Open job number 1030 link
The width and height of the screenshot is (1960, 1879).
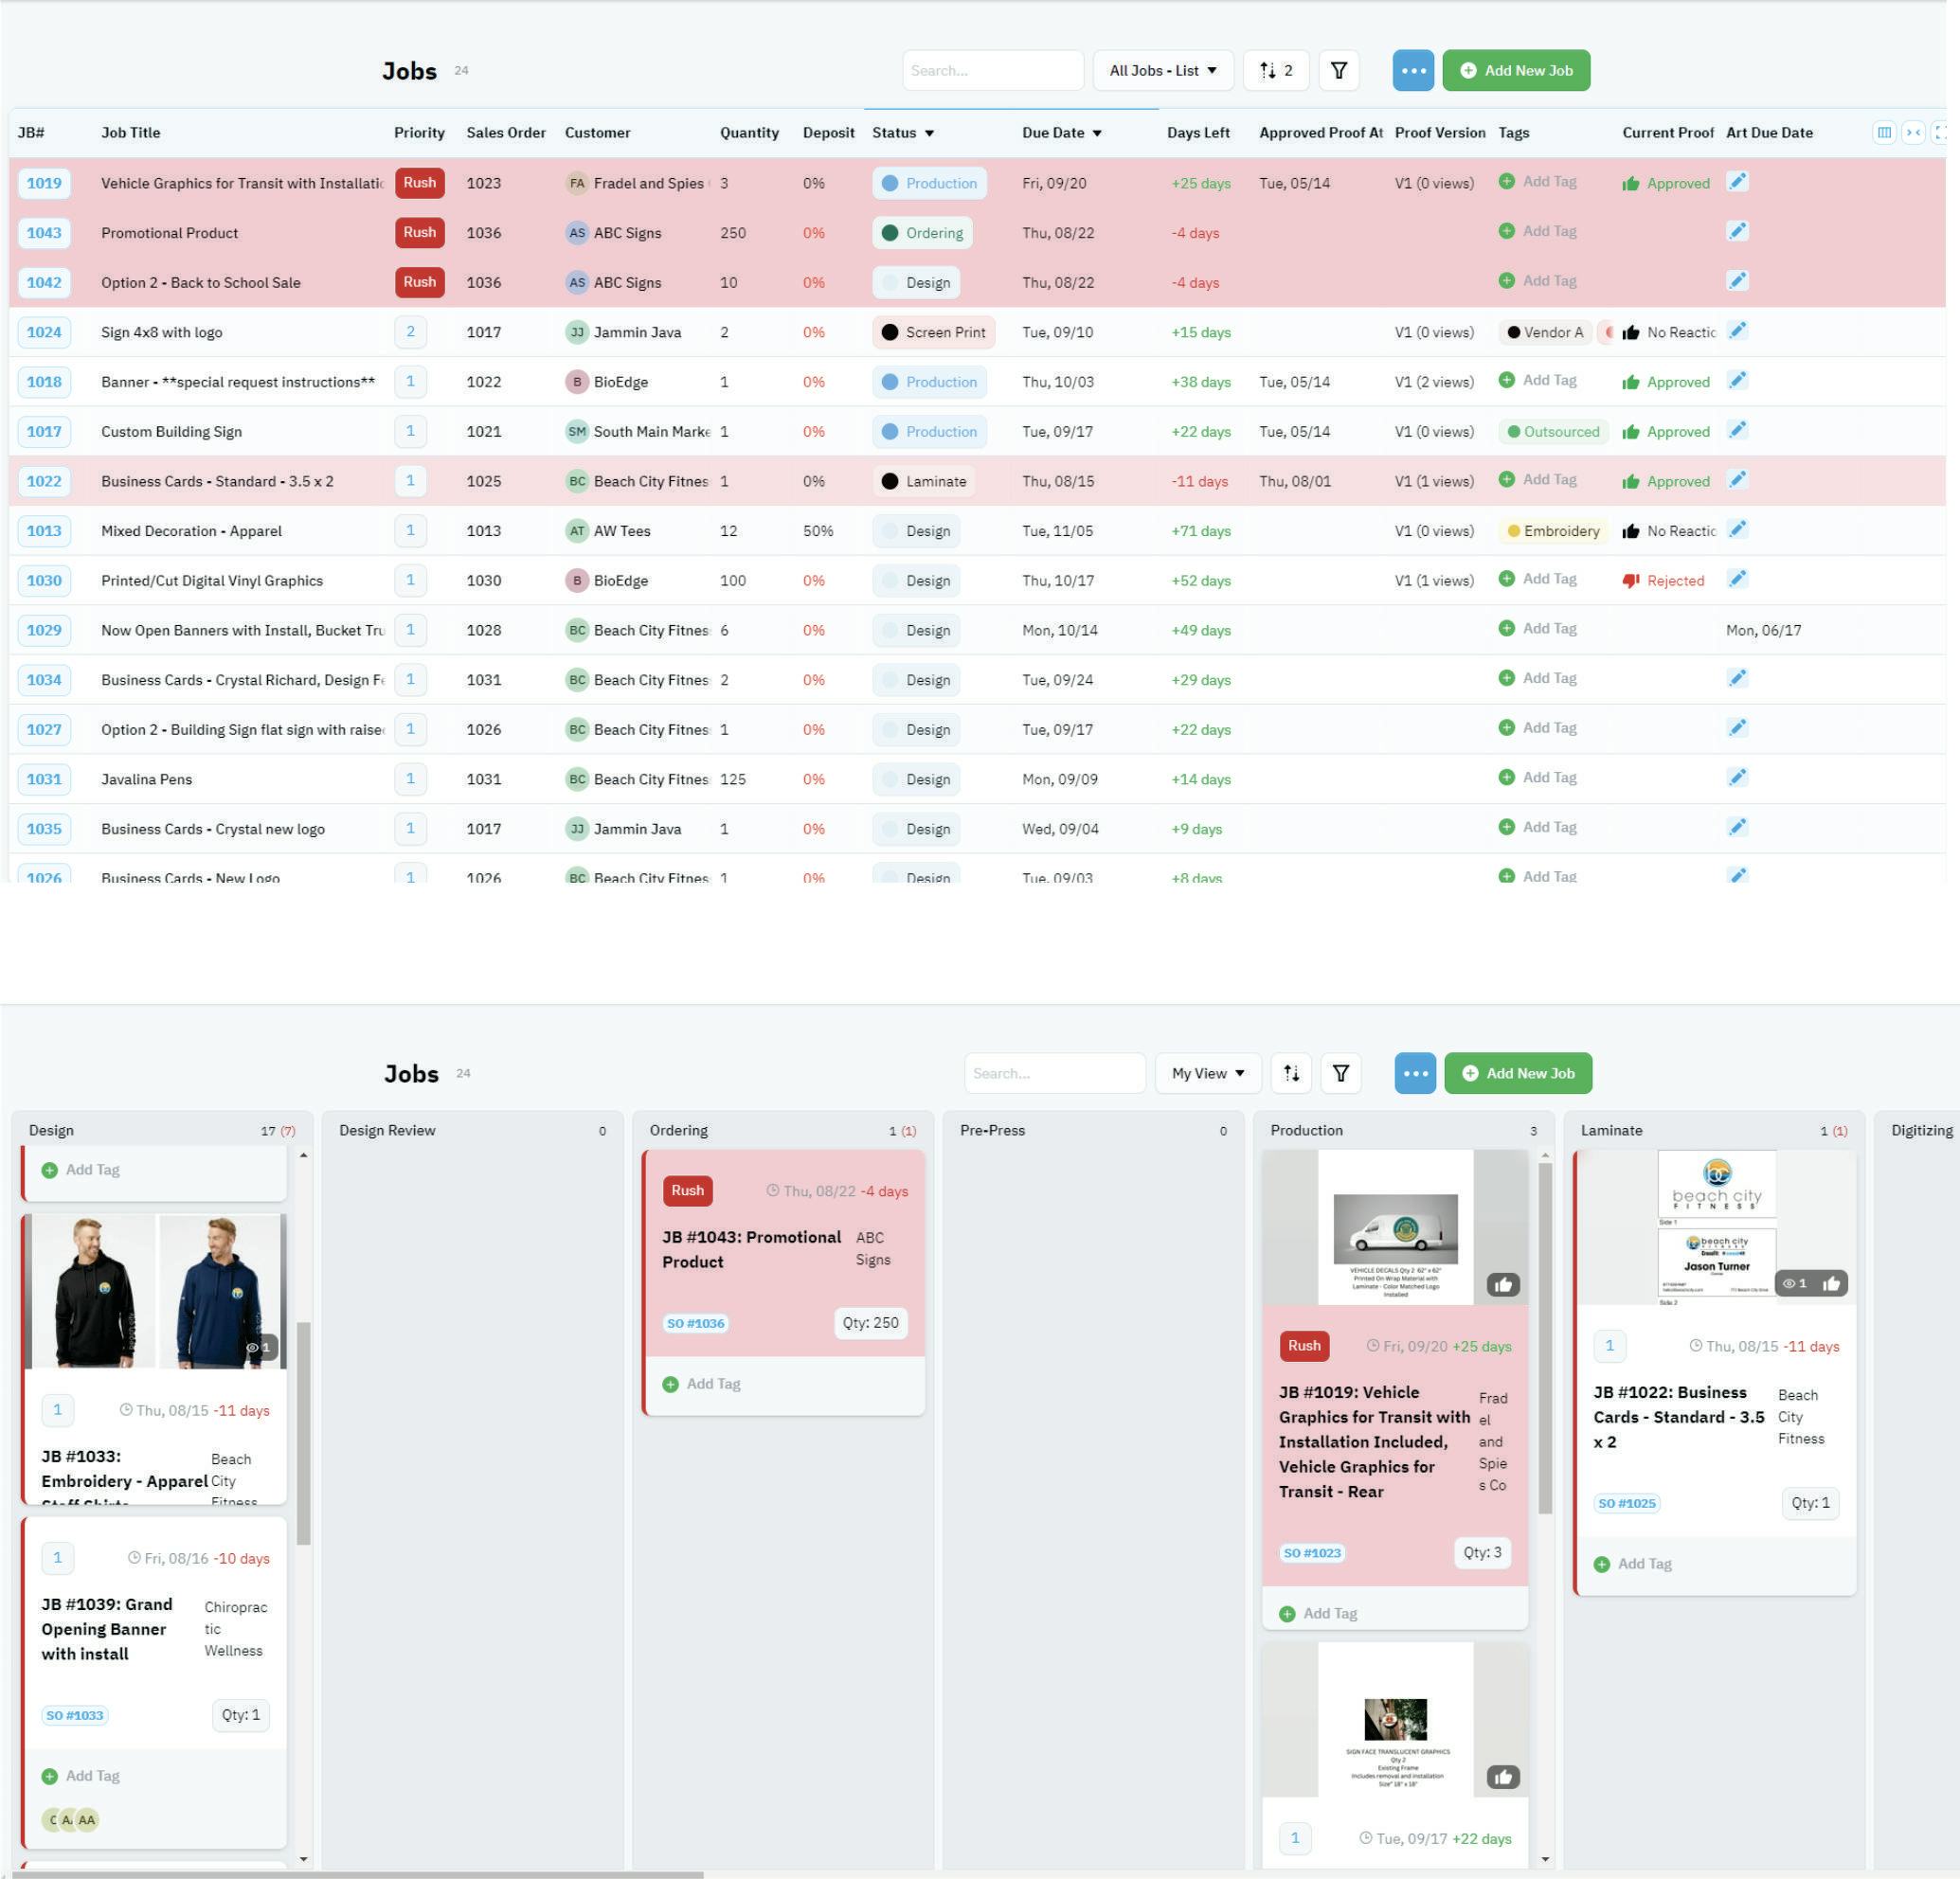point(44,581)
